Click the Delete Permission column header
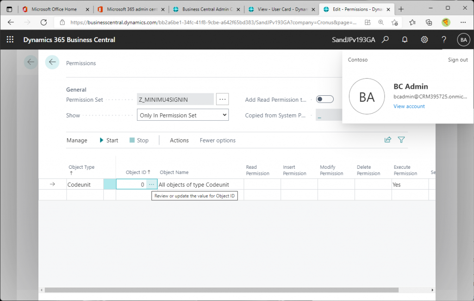This screenshot has height=301, width=474. click(x=368, y=170)
